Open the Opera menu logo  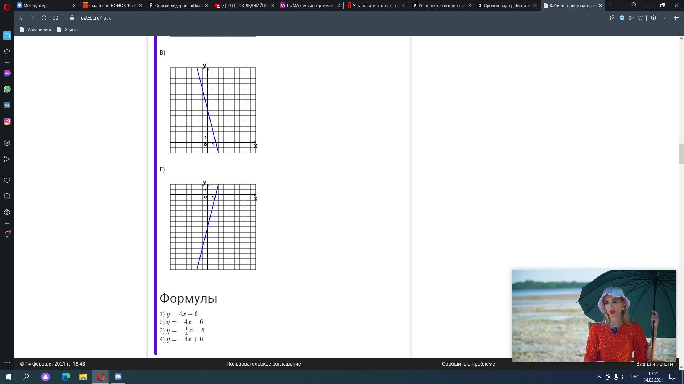[x=7, y=6]
